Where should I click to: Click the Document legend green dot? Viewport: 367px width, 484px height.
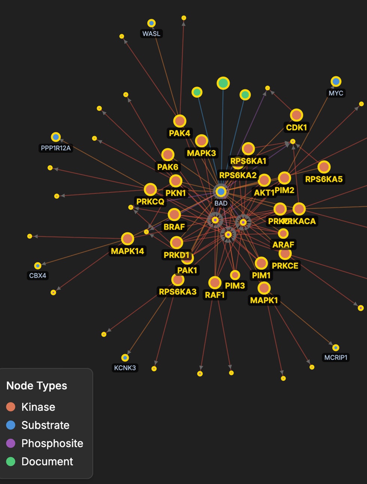(11, 462)
